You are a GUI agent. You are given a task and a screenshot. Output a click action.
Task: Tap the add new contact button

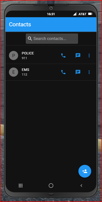coord(85,171)
